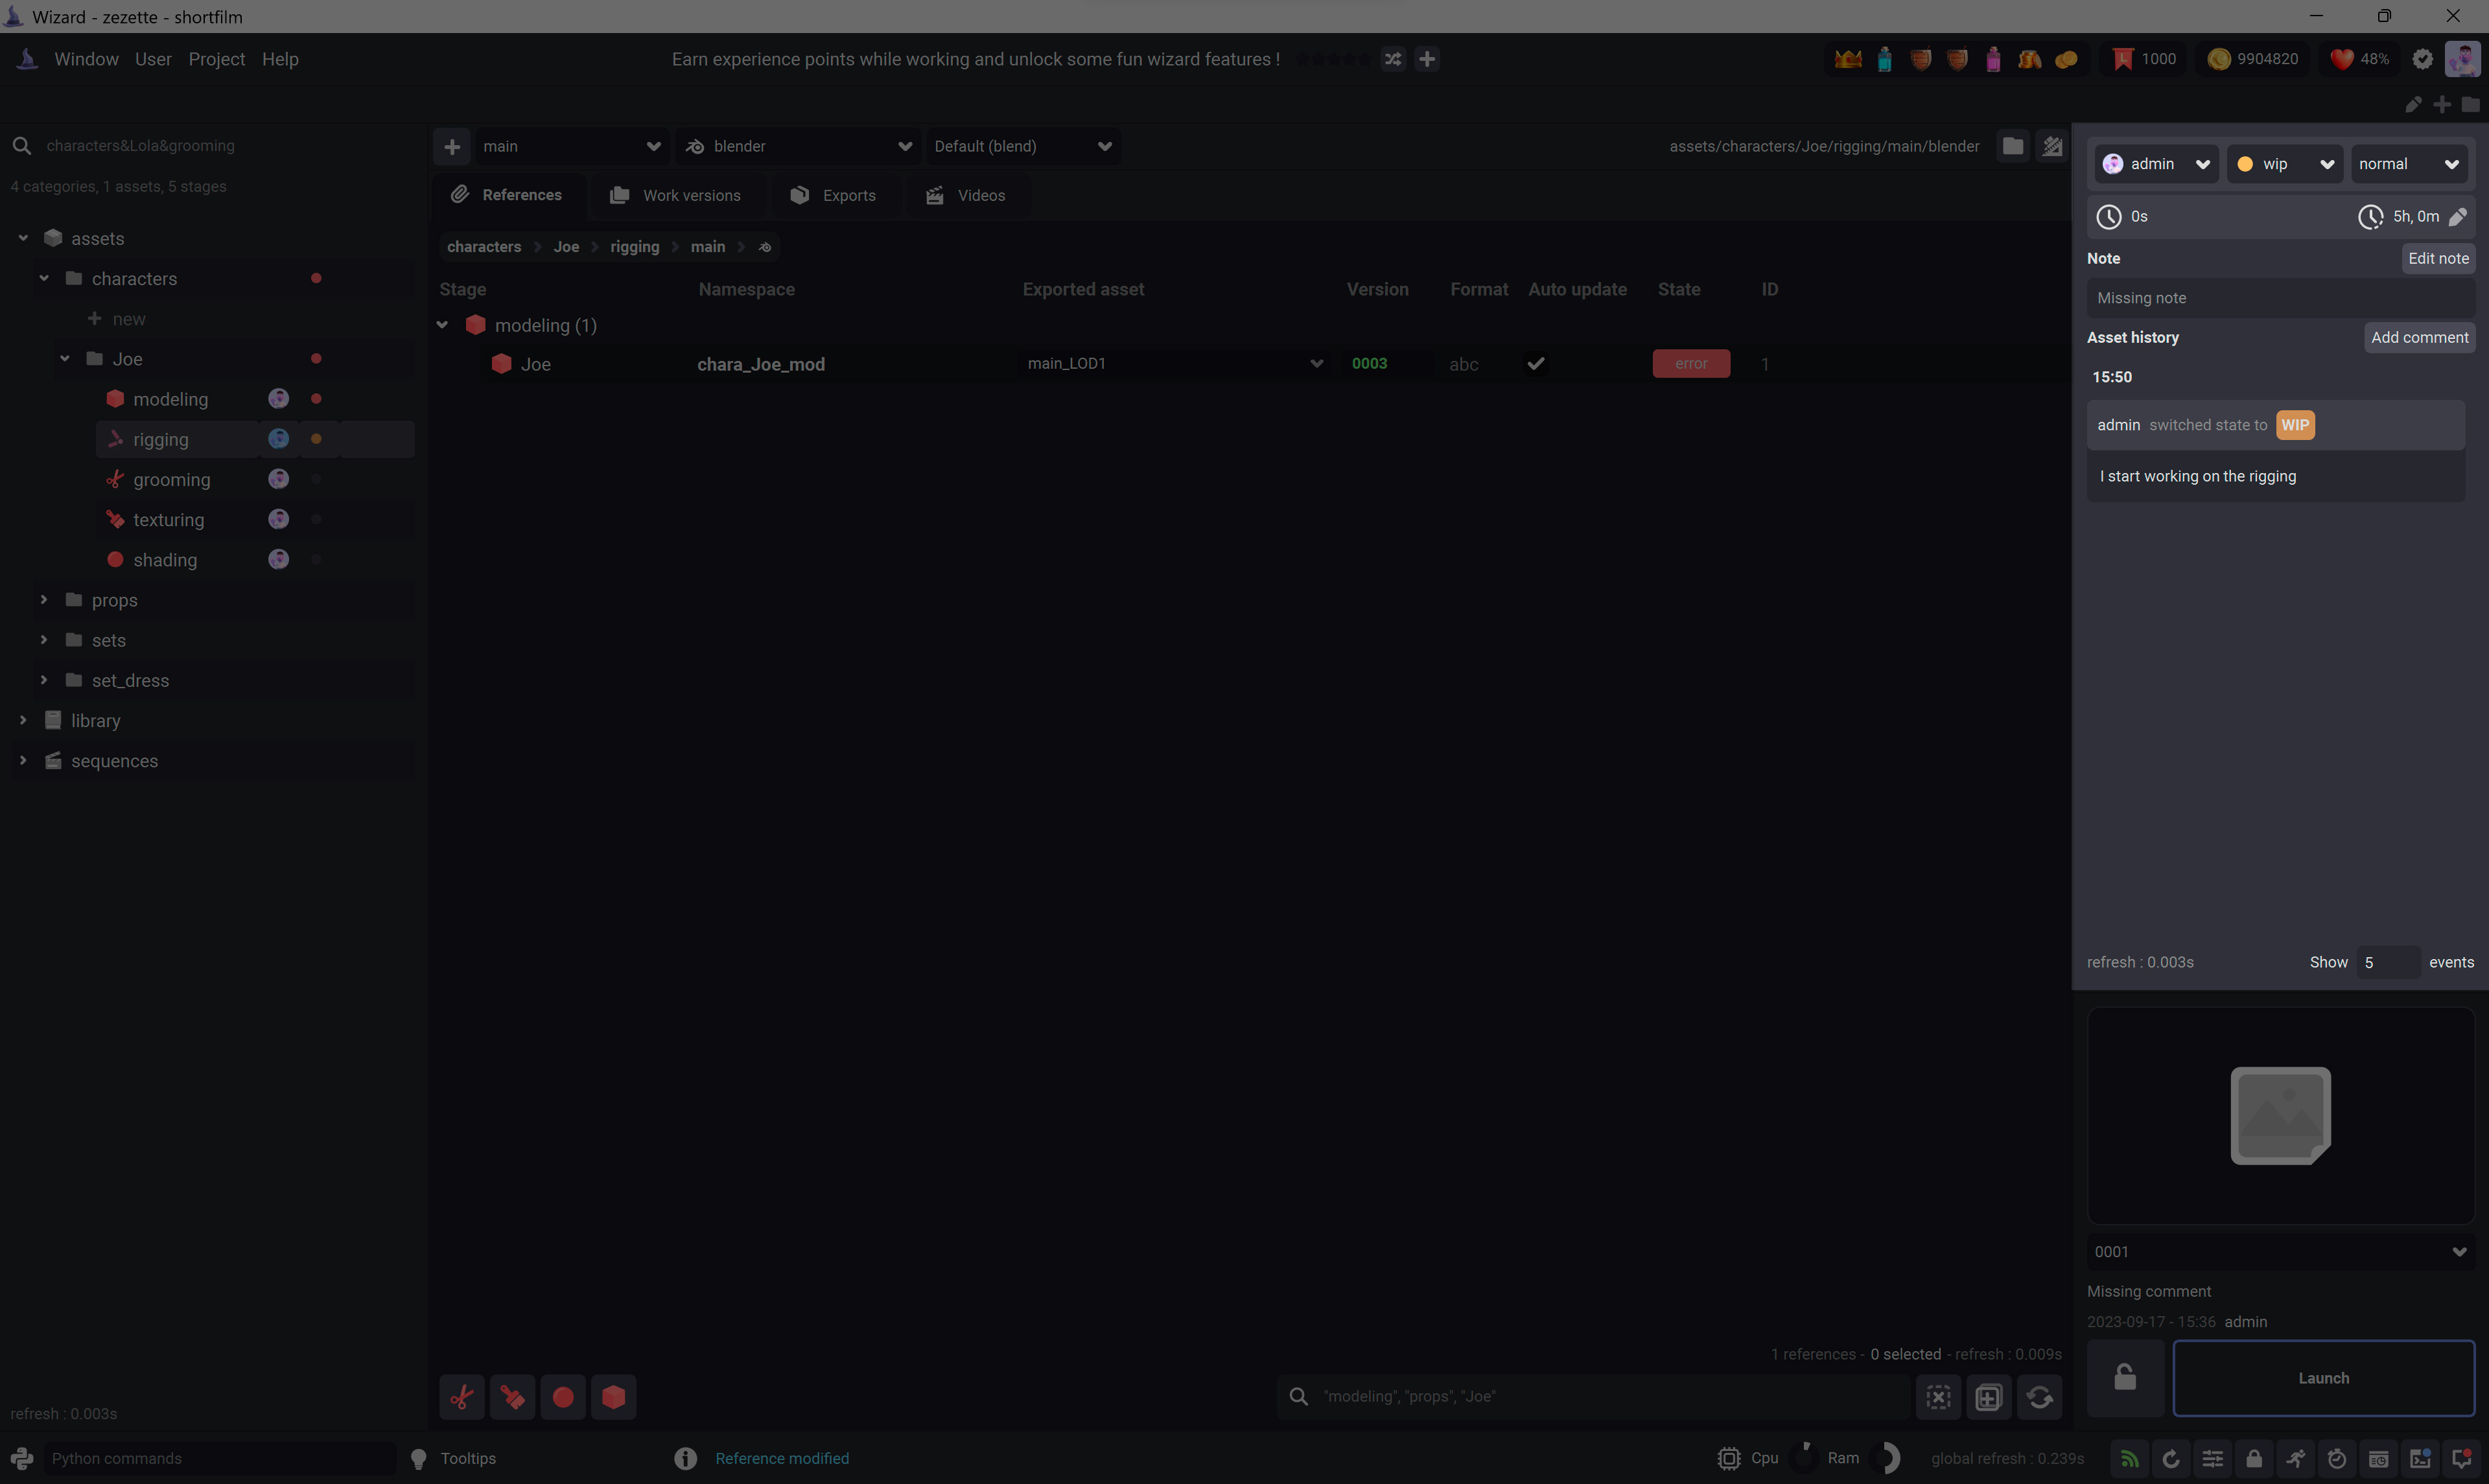The width and height of the screenshot is (2489, 1484).
Task: Click the Add comment button
Action: (x=2419, y=338)
